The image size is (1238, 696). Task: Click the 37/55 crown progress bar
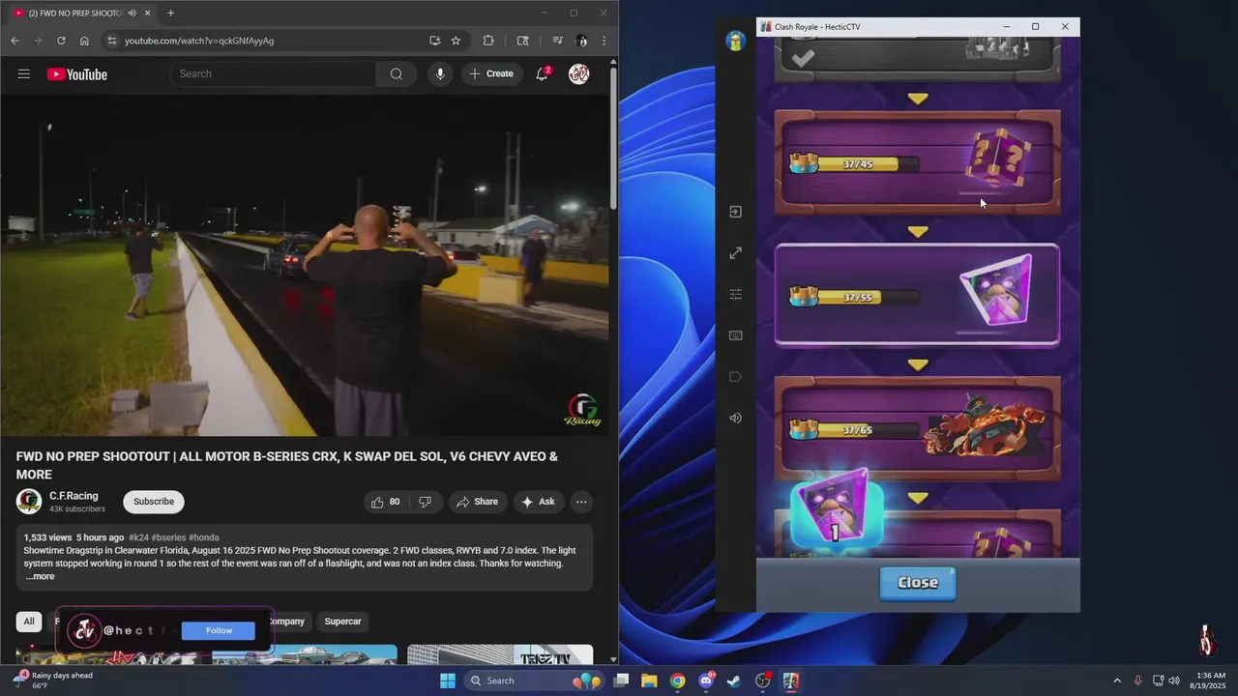[856, 298]
